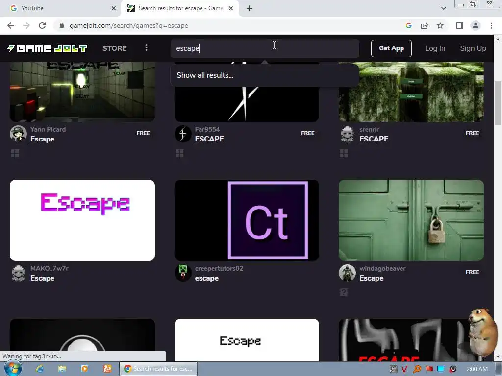Click Windows platform icon under srenrir's game

344,153
